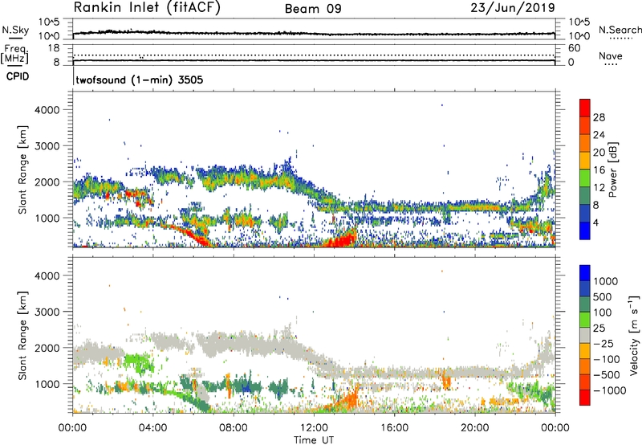Image resolution: width=642 pixels, height=445 pixels.
Task: Click the '12:00' time tick label
Action: click(314, 428)
